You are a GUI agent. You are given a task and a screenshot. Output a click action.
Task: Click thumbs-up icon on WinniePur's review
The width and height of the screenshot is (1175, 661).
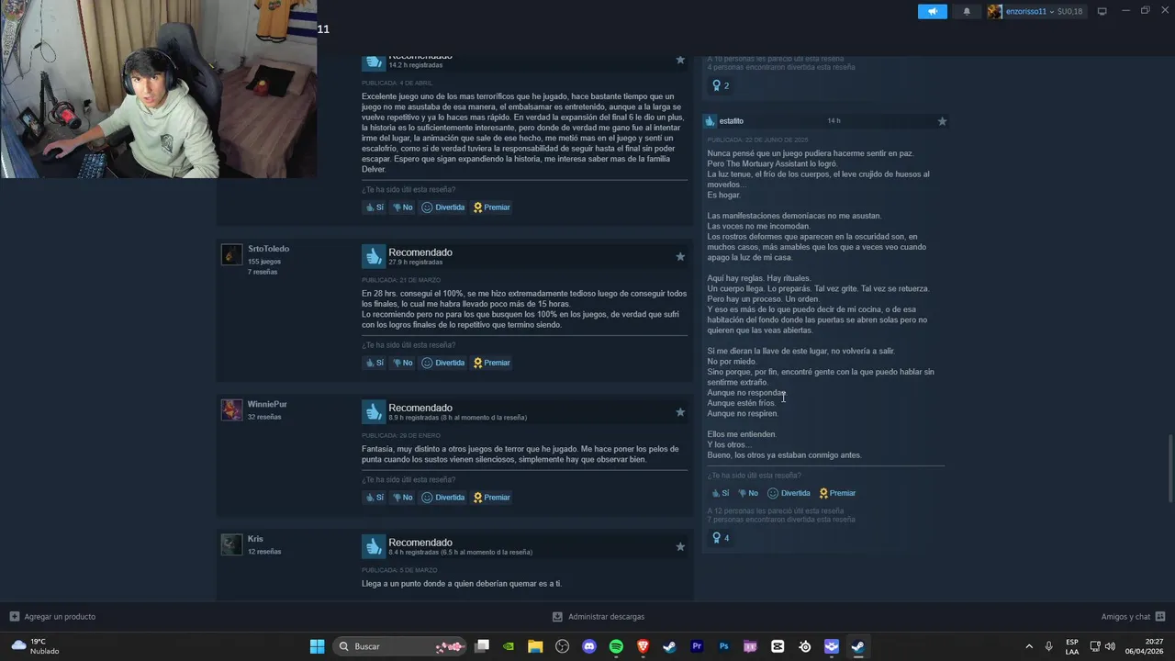[x=373, y=411]
